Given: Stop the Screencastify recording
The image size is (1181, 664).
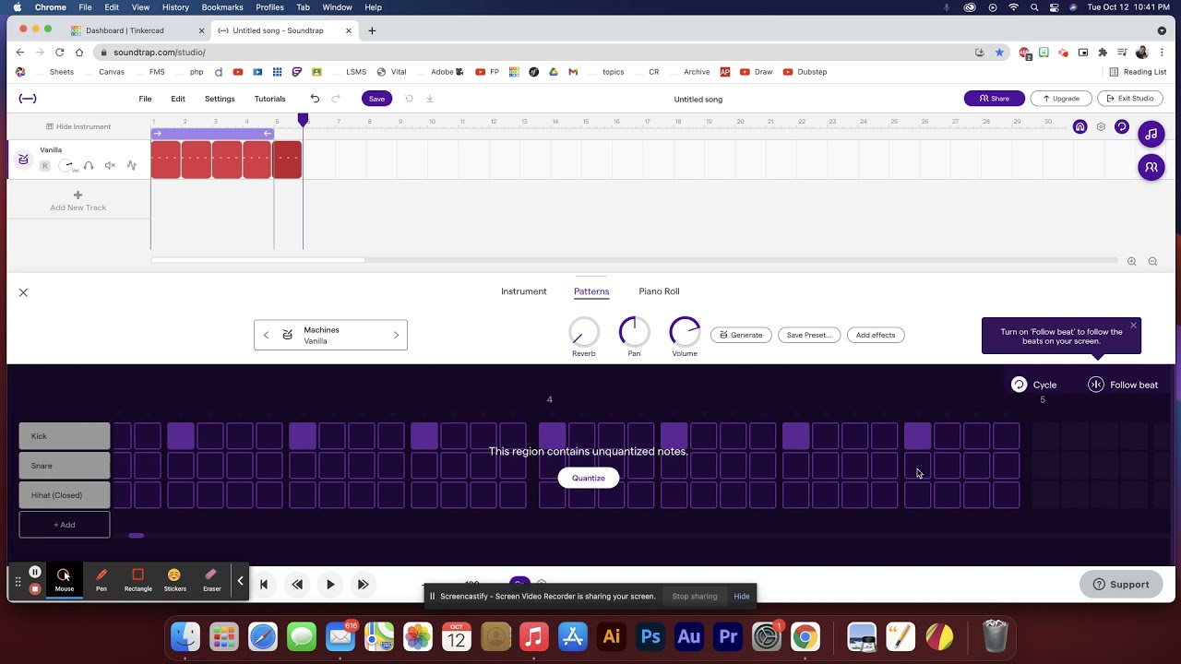Looking at the screenshot, I should pyautogui.click(x=35, y=589).
